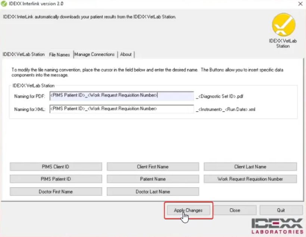Open the Manage Connections tab
306x237 pixels.
[94, 54]
